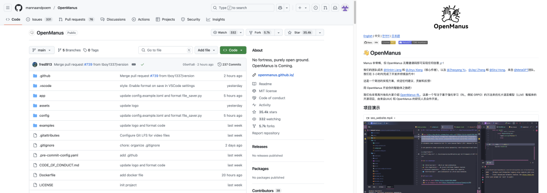
Task: Expand the Star lists dropdown arrow
Action: [320, 32]
